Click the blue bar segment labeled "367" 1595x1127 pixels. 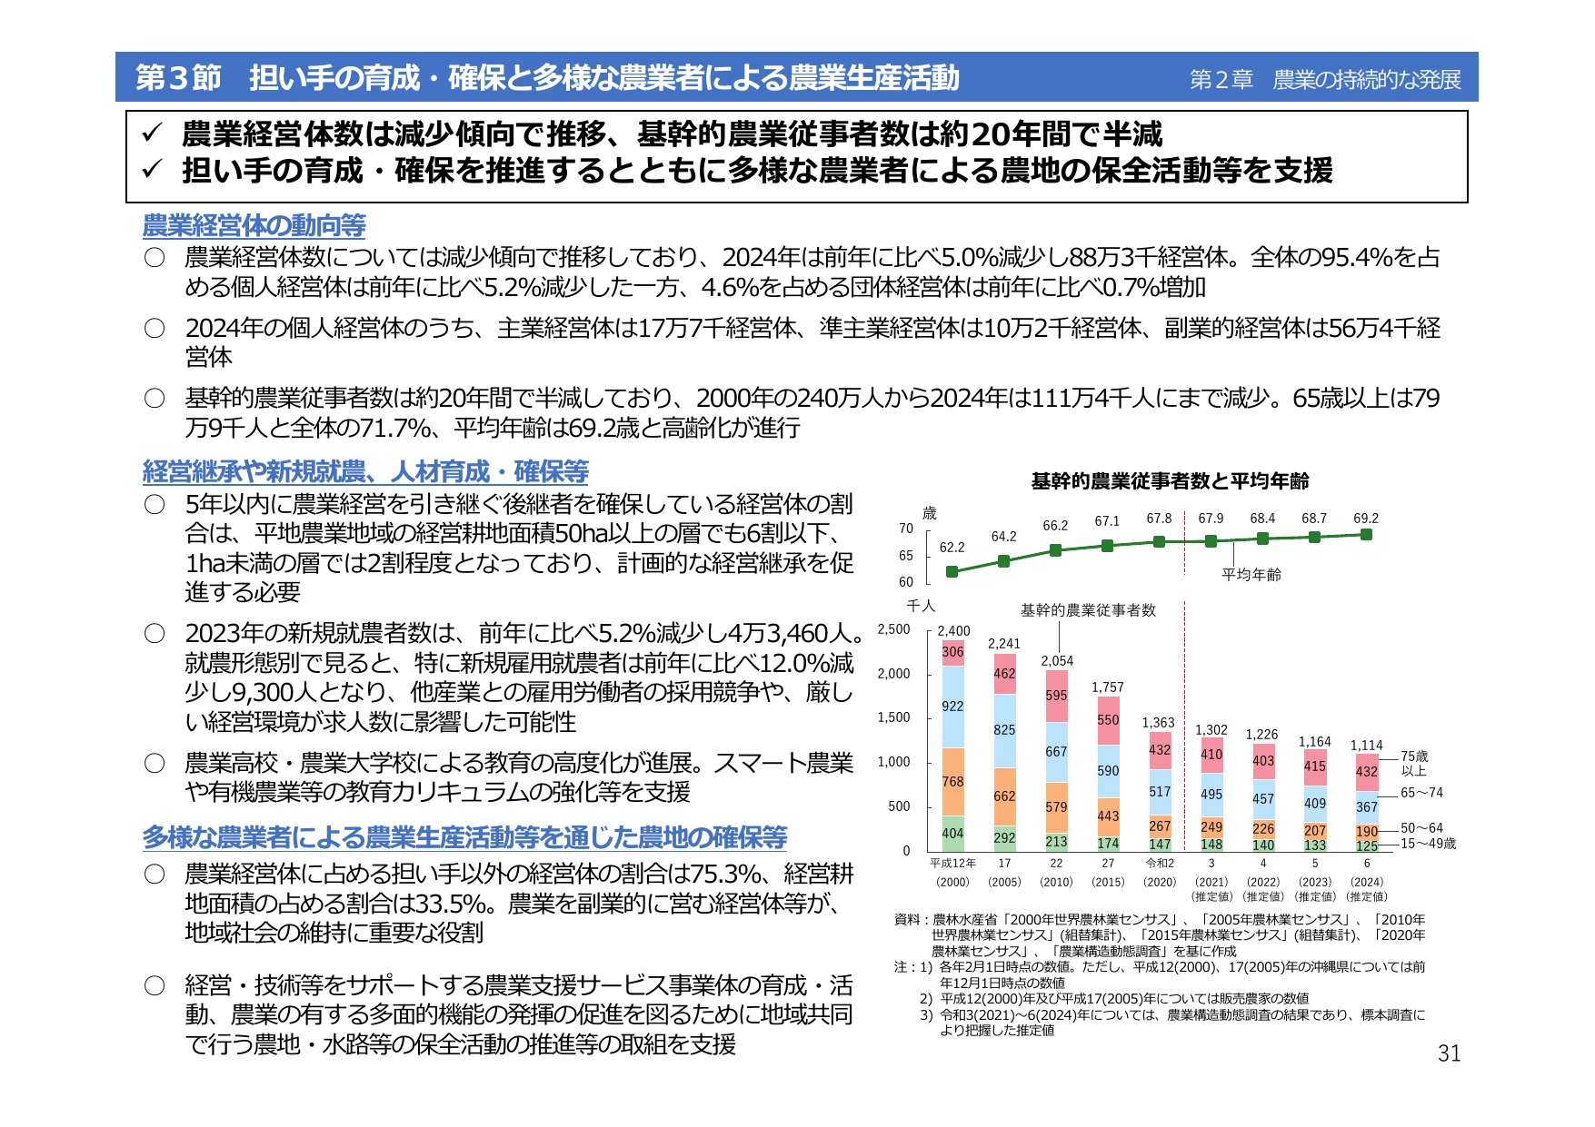[1367, 807]
